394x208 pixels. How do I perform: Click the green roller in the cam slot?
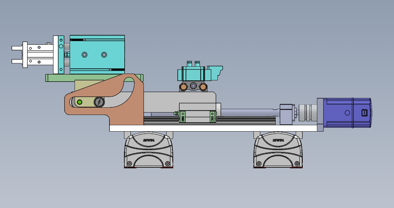tap(79, 102)
